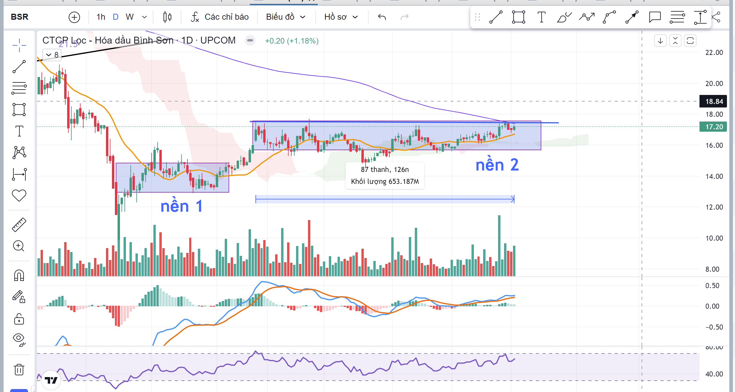The image size is (735, 392).
Task: Switch to the 1h timeframe
Action: 101,17
